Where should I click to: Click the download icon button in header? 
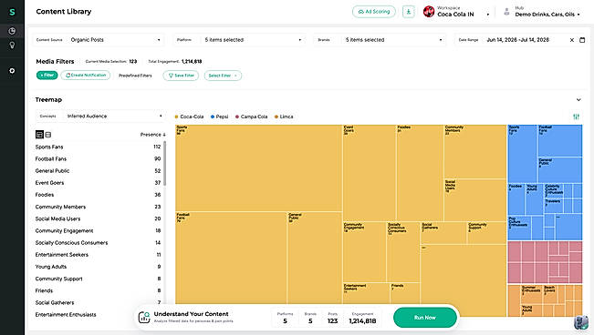pos(409,12)
